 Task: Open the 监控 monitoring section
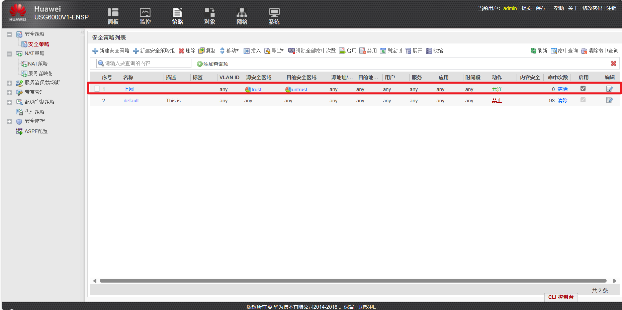click(145, 16)
